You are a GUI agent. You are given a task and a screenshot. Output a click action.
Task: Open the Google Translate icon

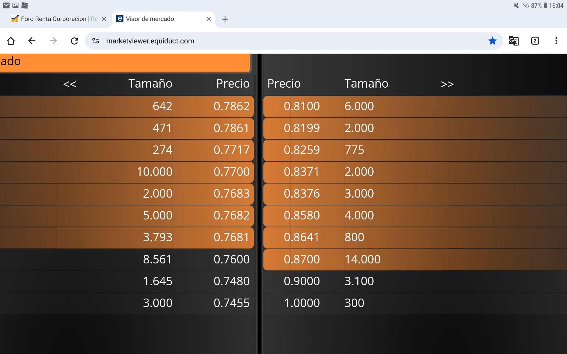click(514, 41)
